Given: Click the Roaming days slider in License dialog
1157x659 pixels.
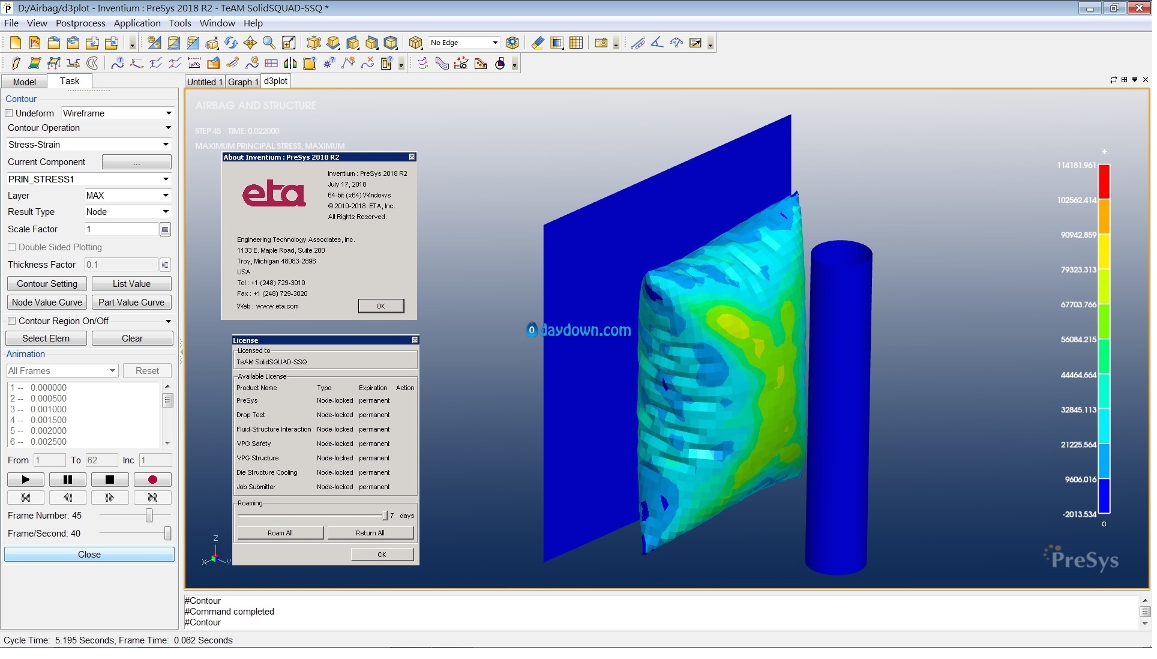Looking at the screenshot, I should (x=385, y=516).
